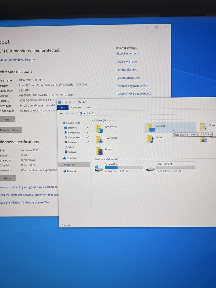Click the back arrow in File Explorer
Image resolution: width=216 pixels, height=288 pixels.
(61, 114)
